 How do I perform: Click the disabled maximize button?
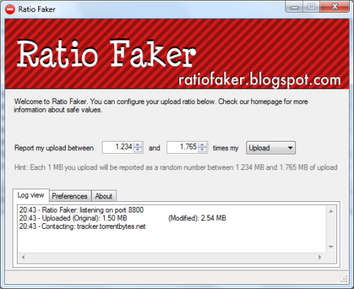pos(312,6)
